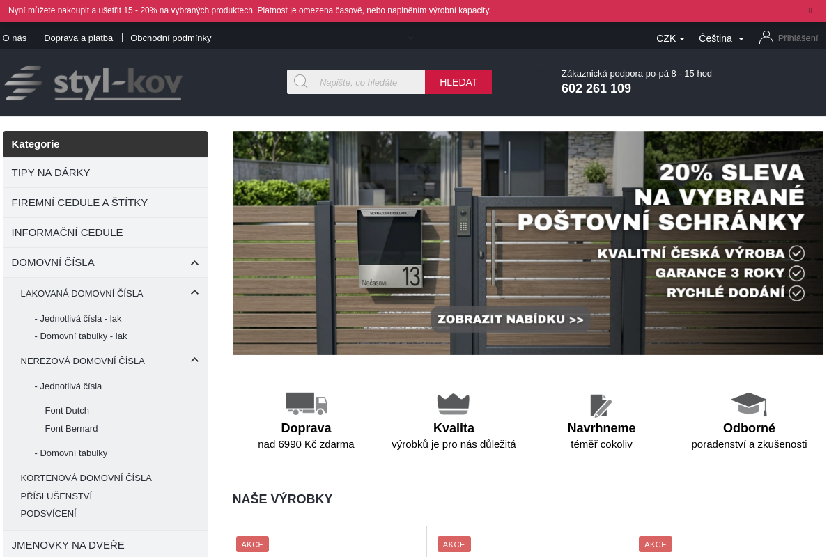Open Podsvícení subcategory
This screenshot has width=836, height=557.
(49, 514)
